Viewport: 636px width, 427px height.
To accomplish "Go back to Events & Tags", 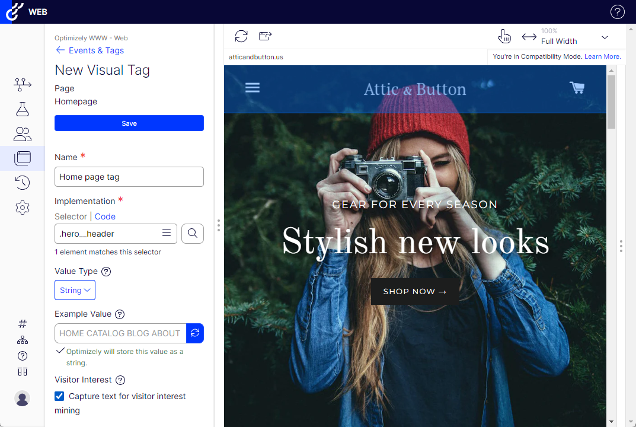I will click(x=90, y=50).
